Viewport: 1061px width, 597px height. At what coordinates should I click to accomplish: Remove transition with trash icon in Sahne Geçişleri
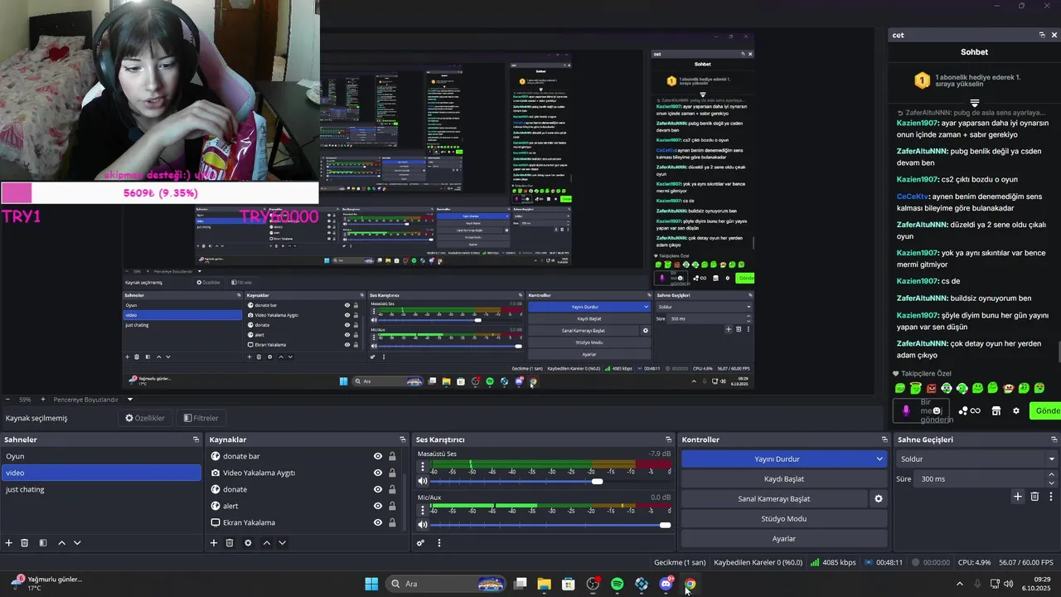(1034, 497)
